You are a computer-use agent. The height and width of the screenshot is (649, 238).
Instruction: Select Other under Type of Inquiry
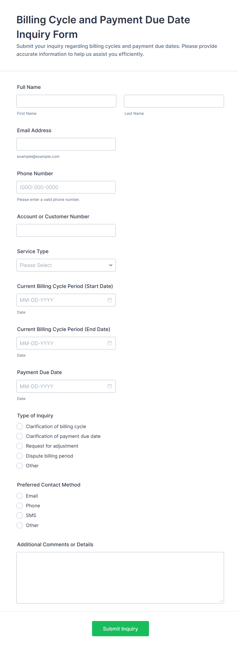pyautogui.click(x=20, y=466)
